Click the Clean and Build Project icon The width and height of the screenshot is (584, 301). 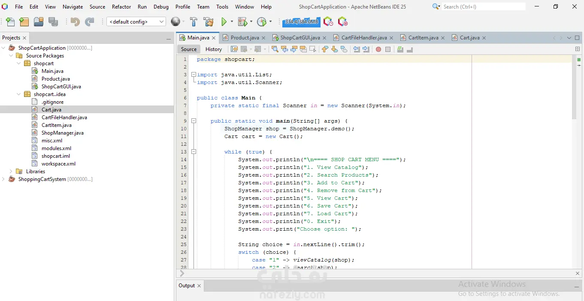[x=209, y=22]
